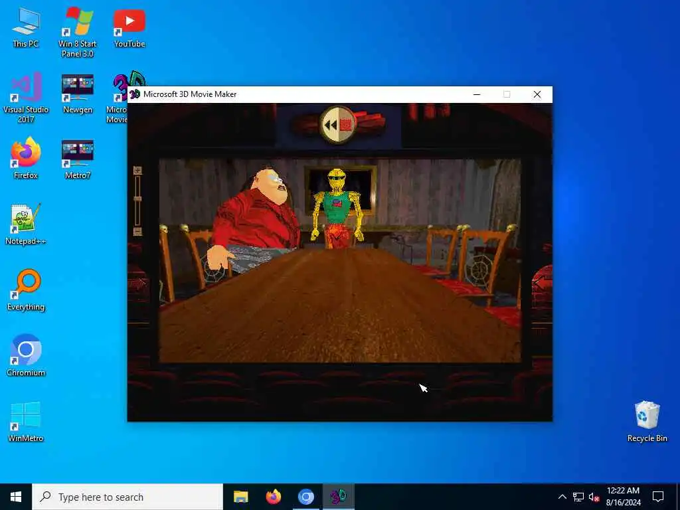Select the Visual Studio 2017 shortcut
This screenshot has height=510, width=680.
26,98
